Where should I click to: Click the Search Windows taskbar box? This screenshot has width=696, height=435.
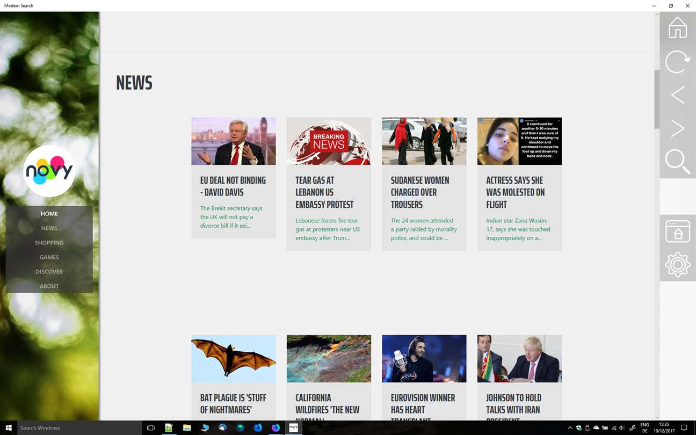tap(79, 428)
